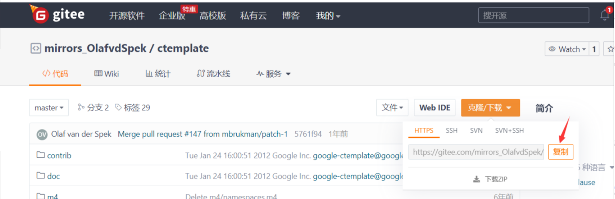Click the 1年前 commit time
The height and width of the screenshot is (199, 615).
[x=338, y=134]
